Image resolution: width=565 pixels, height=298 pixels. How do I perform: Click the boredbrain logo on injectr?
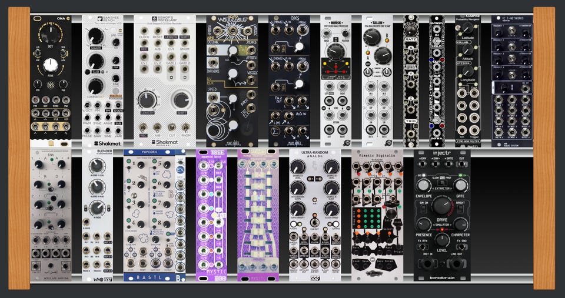coord(442,277)
